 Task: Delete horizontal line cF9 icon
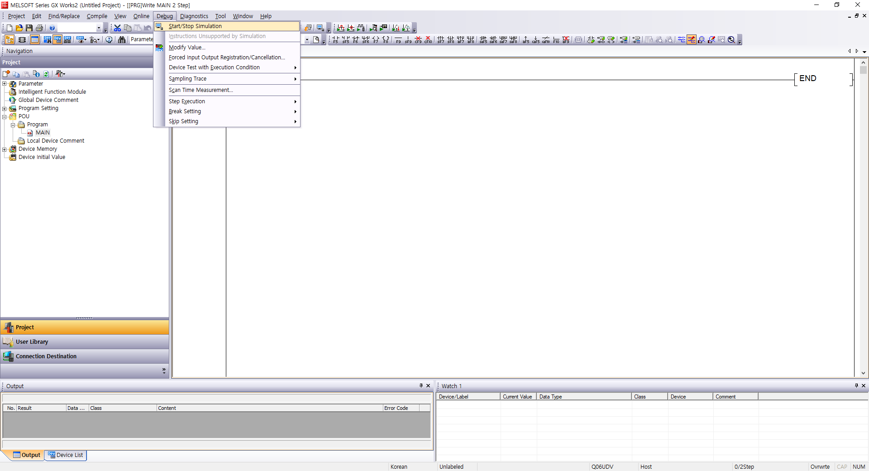[418, 40]
